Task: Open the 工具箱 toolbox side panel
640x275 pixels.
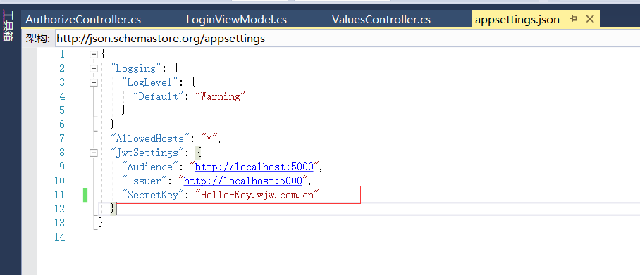Action: pyautogui.click(x=7, y=27)
